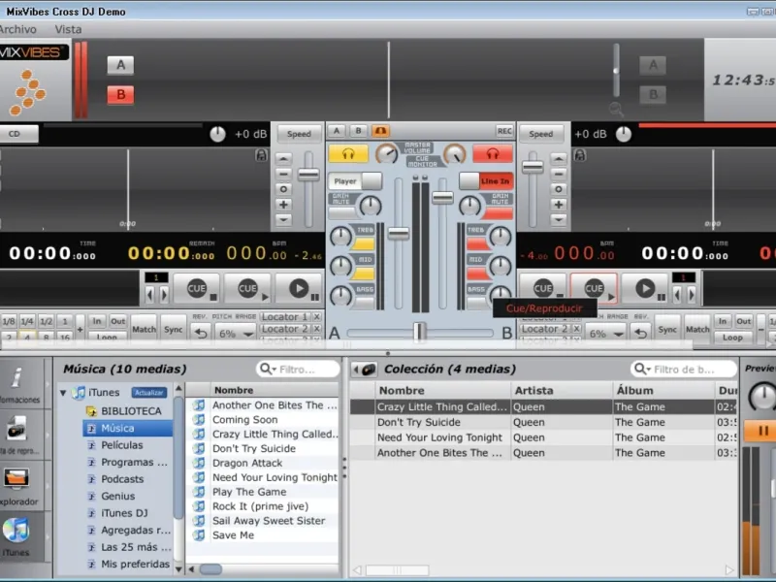Open the Archivo menu
This screenshot has width=776, height=582.
[18, 29]
